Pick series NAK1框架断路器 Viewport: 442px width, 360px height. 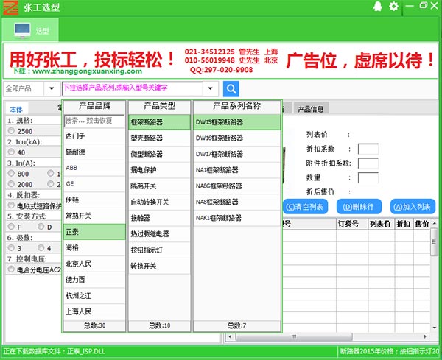[236, 218]
